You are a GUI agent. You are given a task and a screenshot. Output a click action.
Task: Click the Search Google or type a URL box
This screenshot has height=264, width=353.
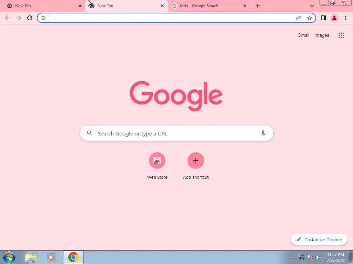point(176,133)
